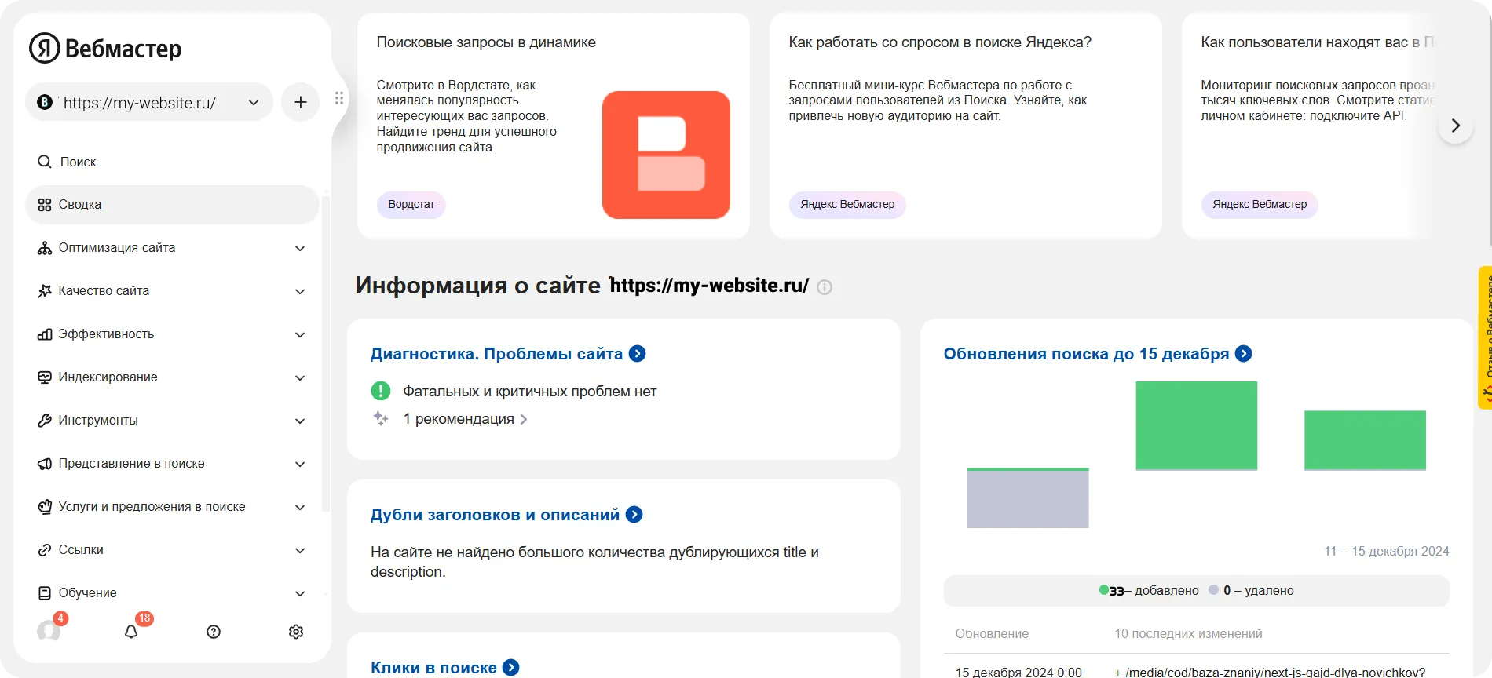The width and height of the screenshot is (1492, 678).
Task: Open settings gear in the sidebar
Action: (x=296, y=632)
